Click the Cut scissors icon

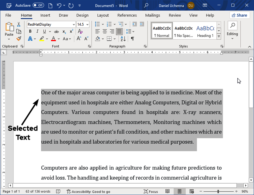tap(18, 24)
